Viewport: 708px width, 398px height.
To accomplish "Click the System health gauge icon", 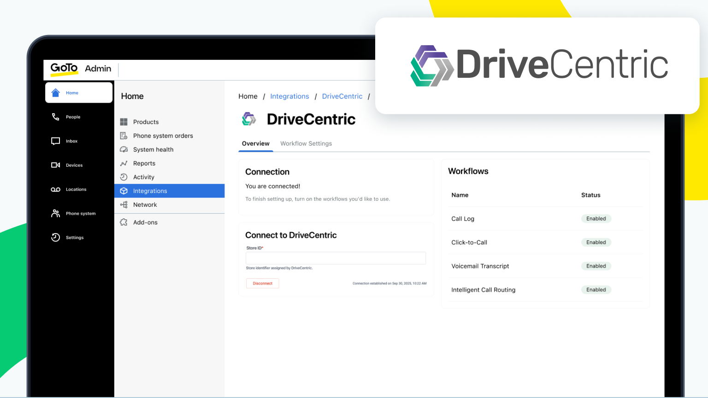I will tap(124, 150).
